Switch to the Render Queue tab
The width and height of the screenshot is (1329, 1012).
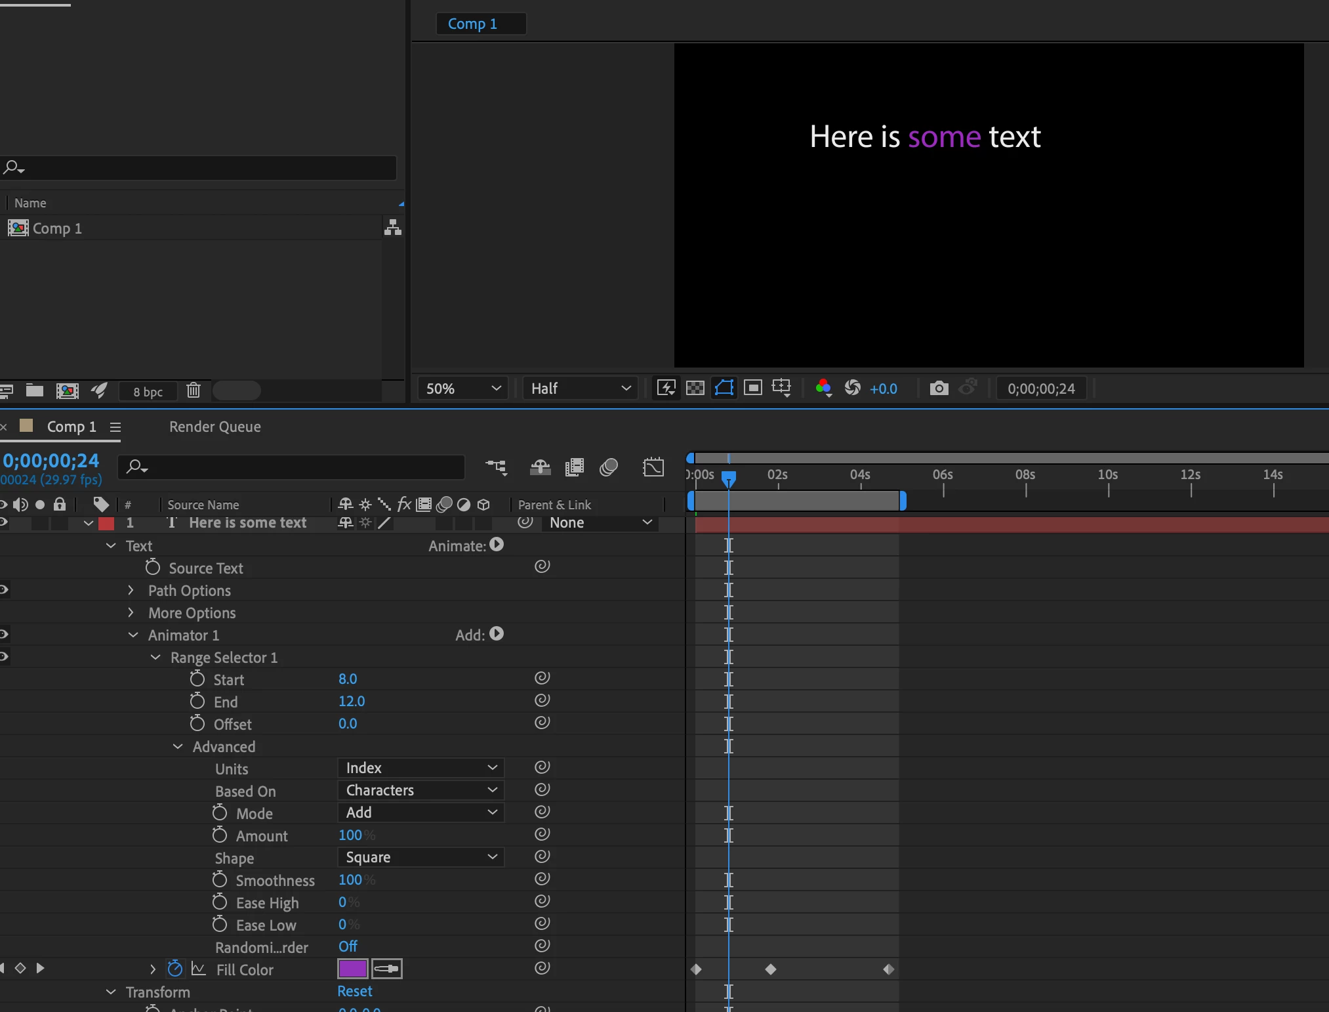click(215, 427)
